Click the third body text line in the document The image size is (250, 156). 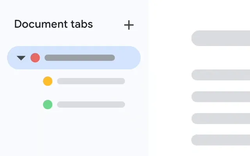(221, 118)
